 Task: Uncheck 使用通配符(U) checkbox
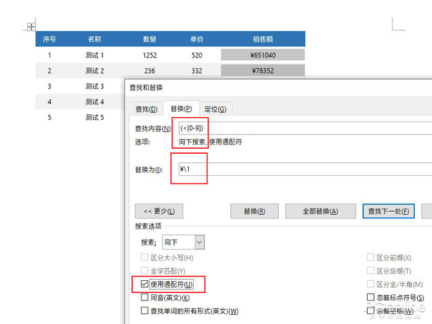(x=144, y=284)
